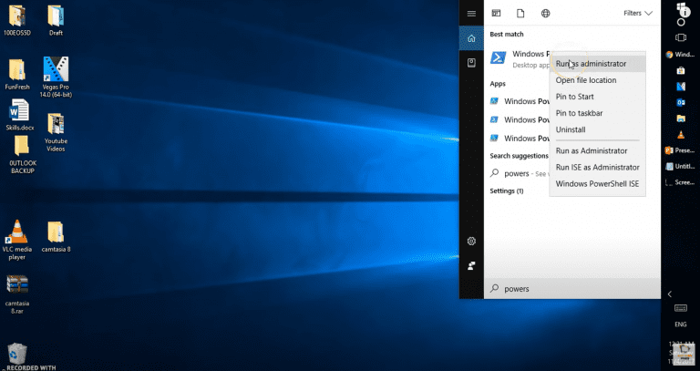Expand the Filters dropdown
The width and height of the screenshot is (700, 371).
click(637, 14)
